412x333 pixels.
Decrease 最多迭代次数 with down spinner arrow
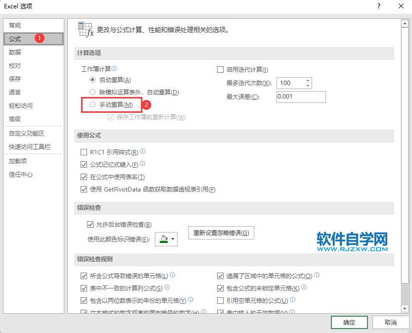tap(308, 86)
